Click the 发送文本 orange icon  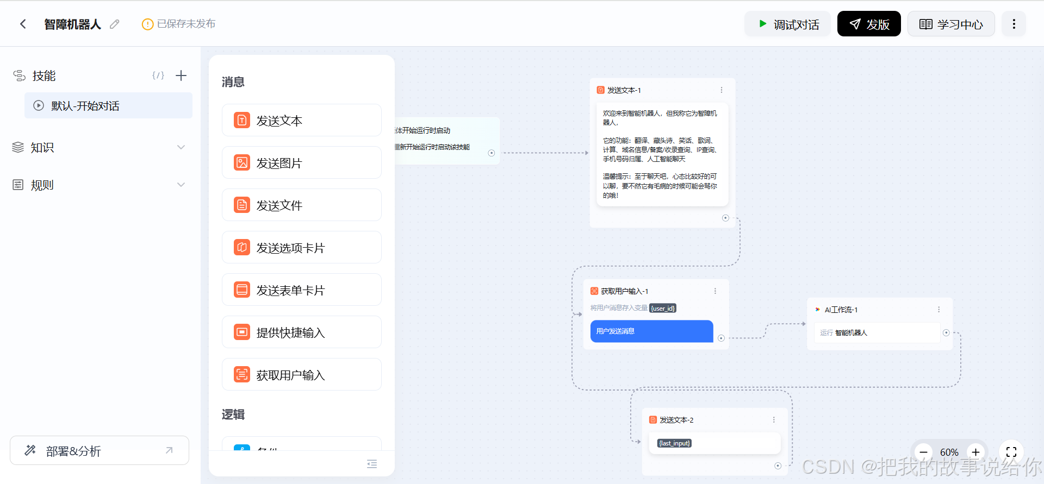pos(242,120)
